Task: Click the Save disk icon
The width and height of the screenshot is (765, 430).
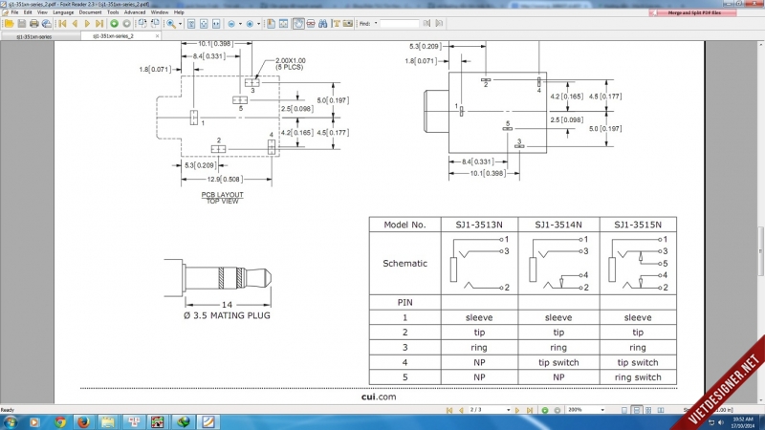Action: 21,22
